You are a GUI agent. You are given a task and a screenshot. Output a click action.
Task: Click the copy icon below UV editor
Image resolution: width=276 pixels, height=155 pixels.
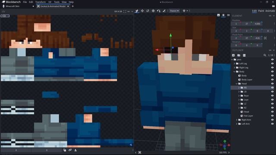[x=65, y=150]
